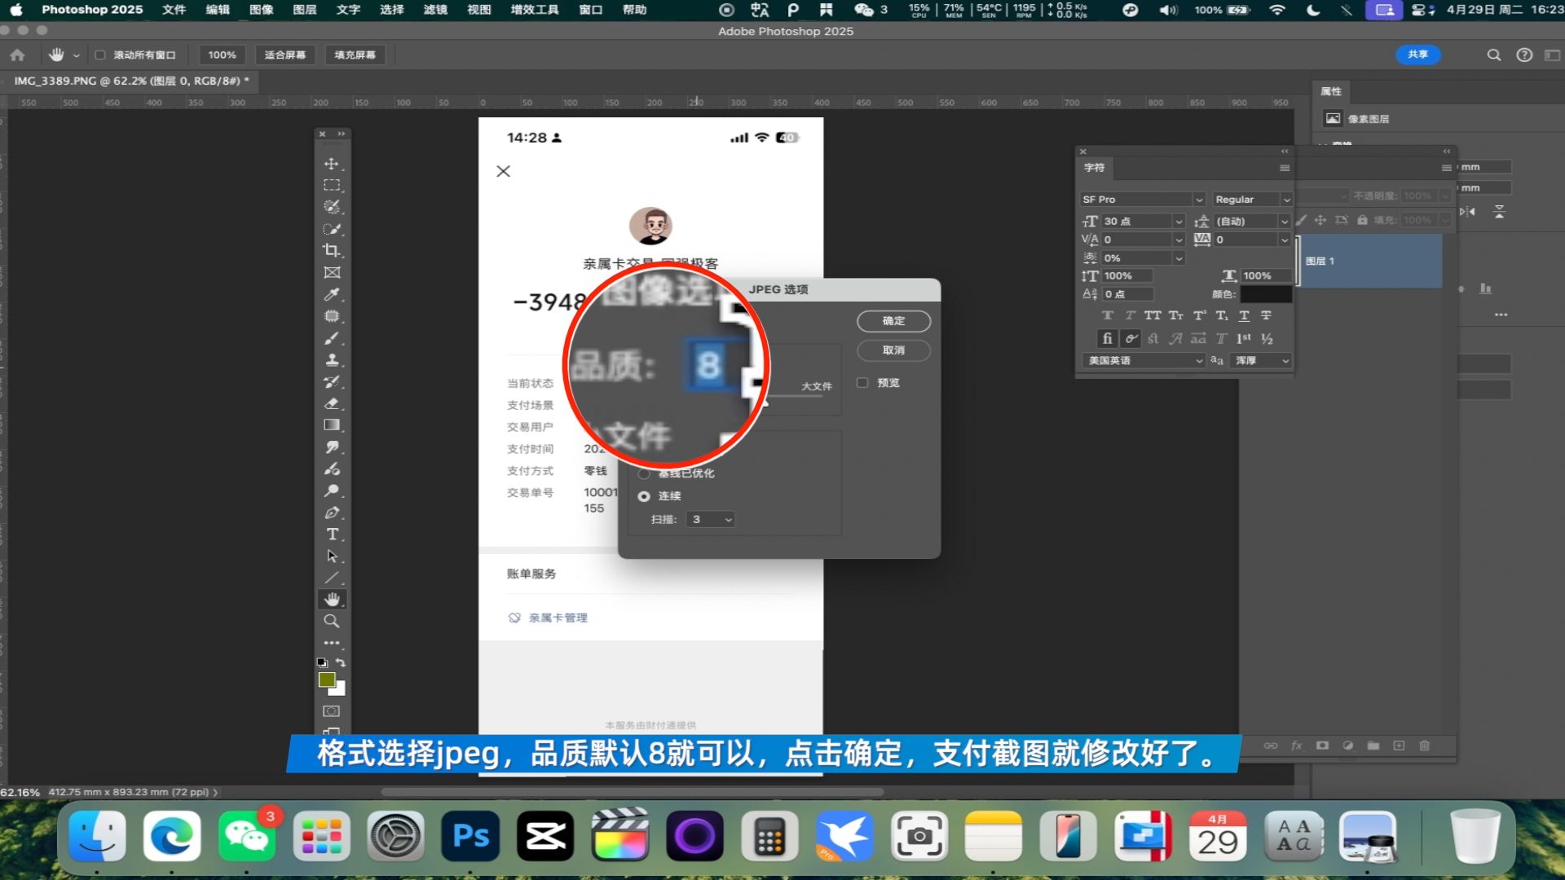Open the 文件 menu
1565x880 pixels.
click(174, 10)
